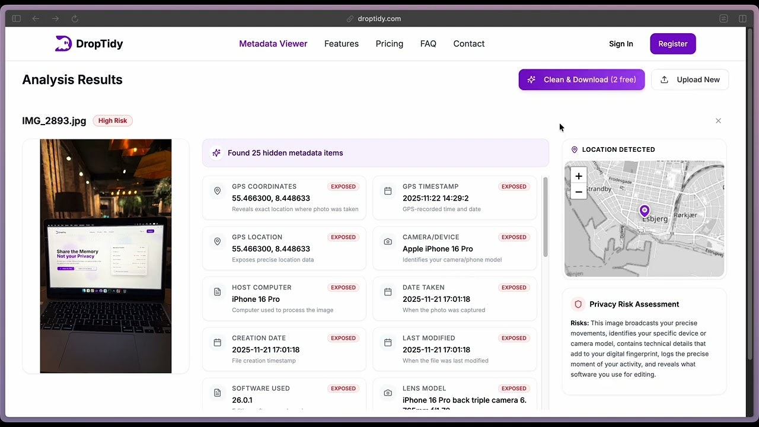Click the Clean & Download (2 free) button
759x427 pixels.
click(581, 79)
